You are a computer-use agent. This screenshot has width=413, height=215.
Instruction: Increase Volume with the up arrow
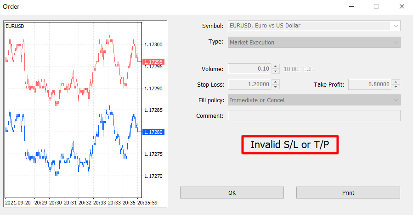276,67
